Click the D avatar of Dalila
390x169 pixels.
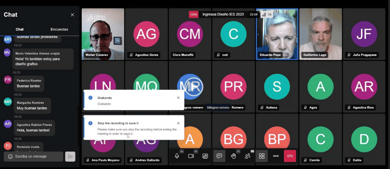364,139
